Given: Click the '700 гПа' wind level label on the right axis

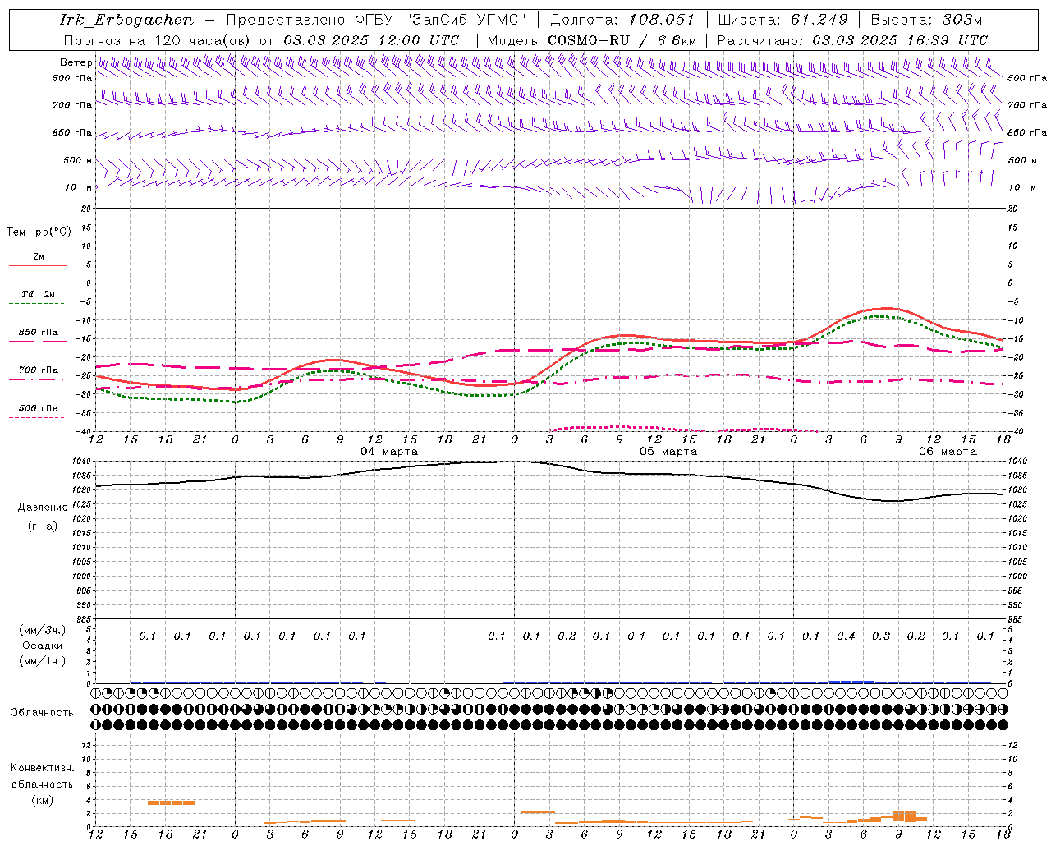Looking at the screenshot, I should pos(1027,105).
